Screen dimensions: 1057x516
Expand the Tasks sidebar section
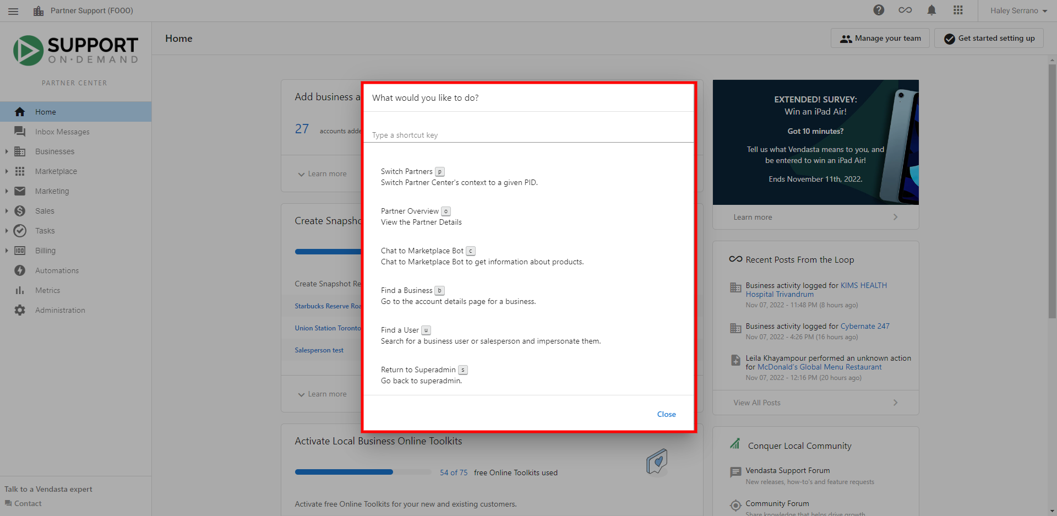pyautogui.click(x=6, y=231)
